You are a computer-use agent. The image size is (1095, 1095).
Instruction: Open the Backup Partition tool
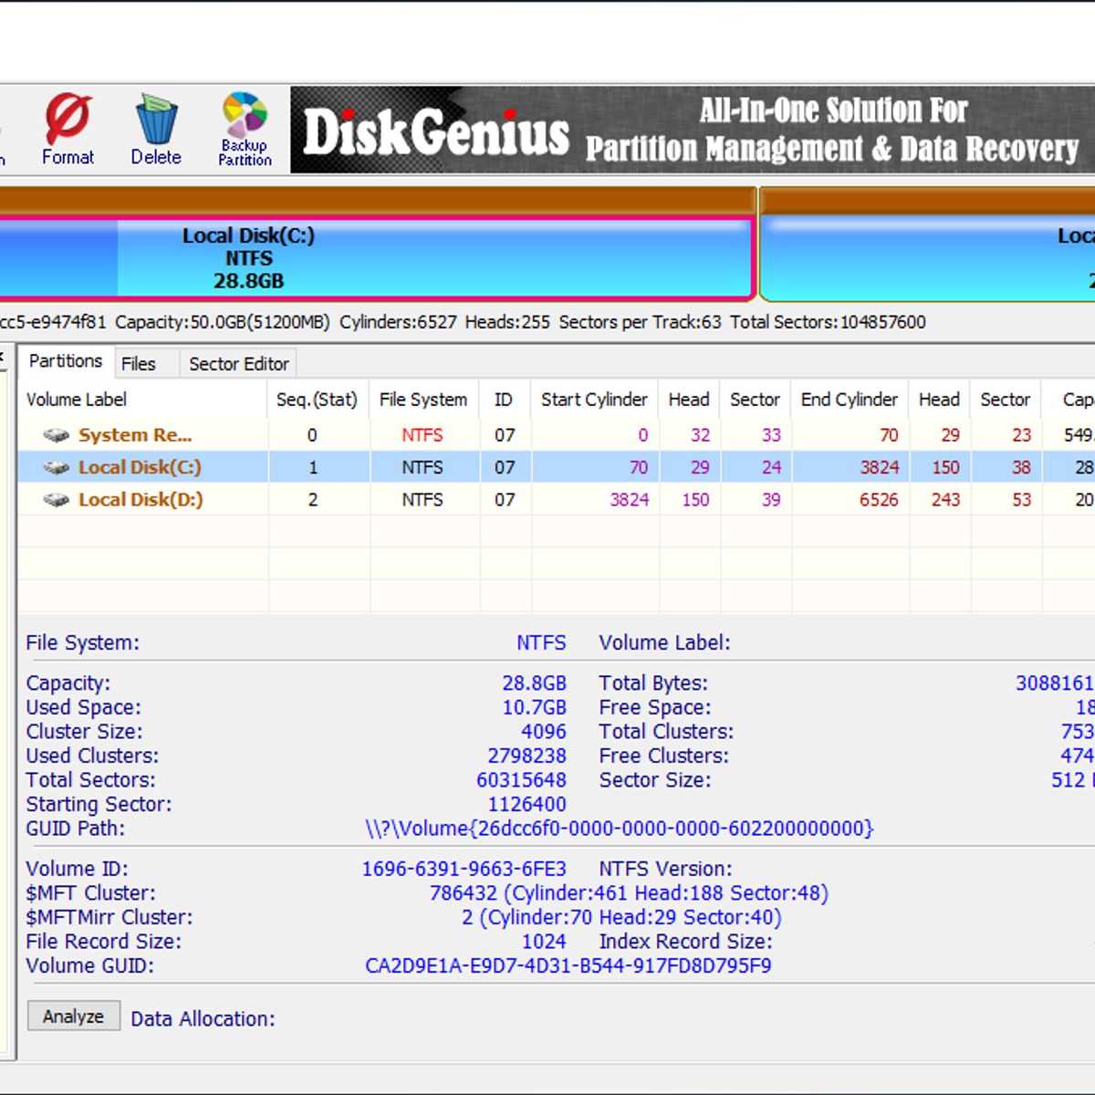245,130
